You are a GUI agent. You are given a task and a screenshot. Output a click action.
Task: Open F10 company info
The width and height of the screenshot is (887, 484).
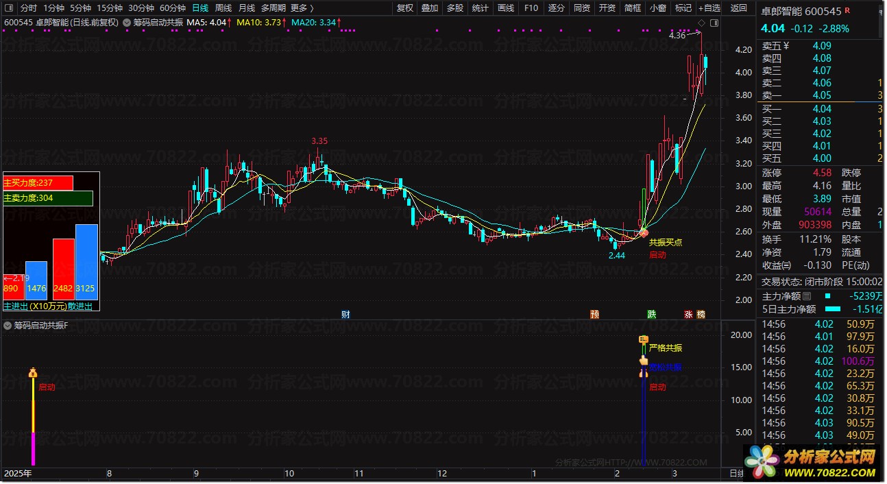(x=531, y=8)
